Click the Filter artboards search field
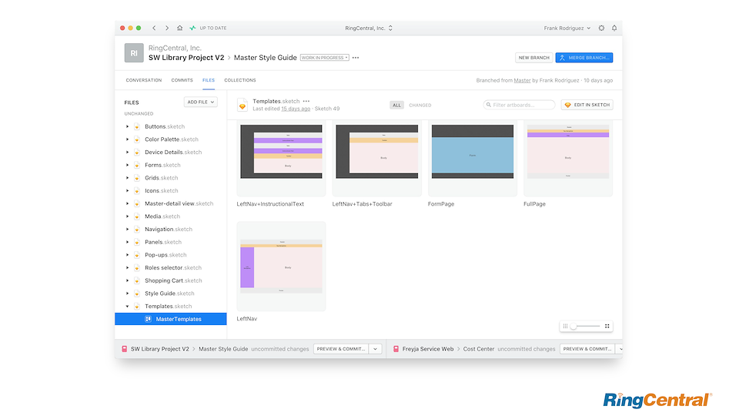 [522, 105]
